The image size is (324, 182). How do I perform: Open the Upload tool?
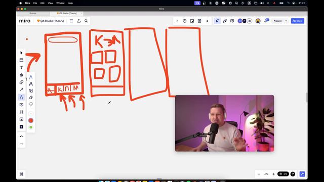[21, 119]
